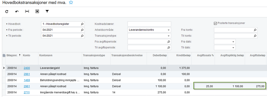
Task: Open the Til dato date picker
Action: [x=233, y=48]
